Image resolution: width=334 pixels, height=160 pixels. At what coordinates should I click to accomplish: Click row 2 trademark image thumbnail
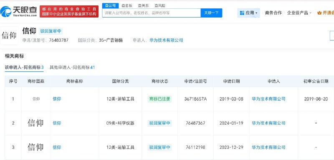point(35,123)
